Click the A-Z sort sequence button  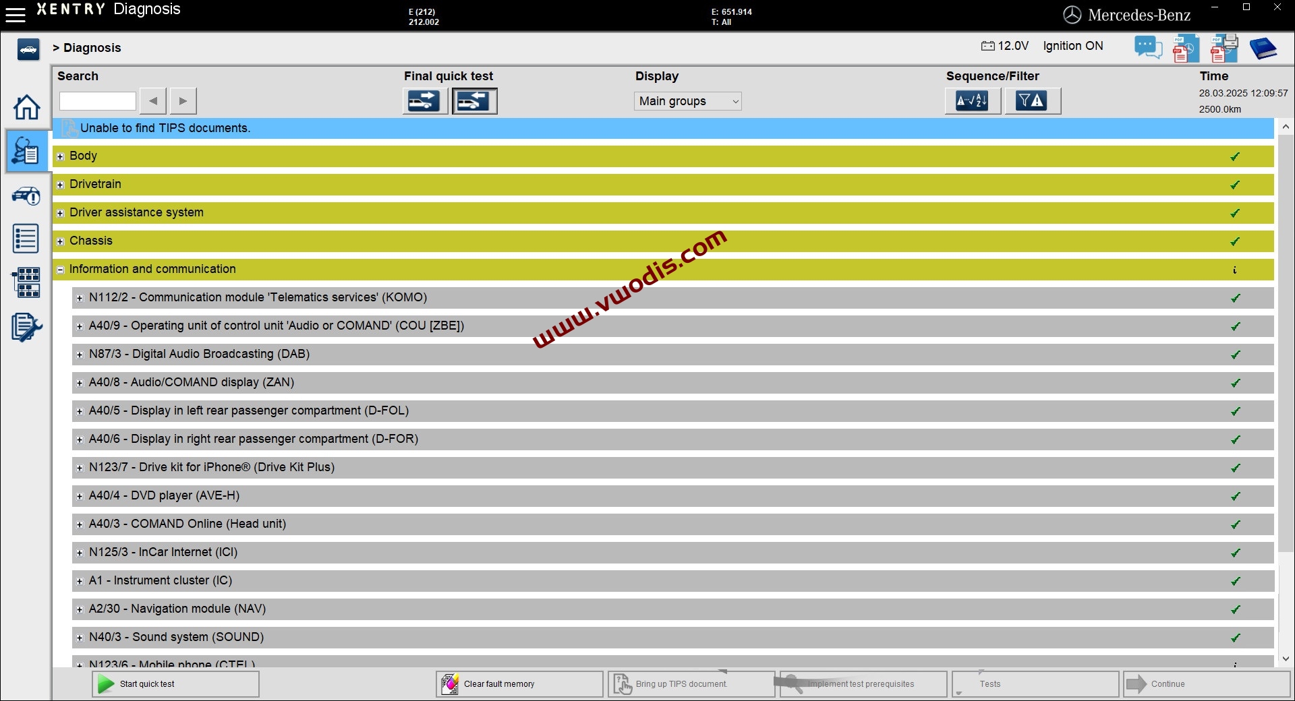(x=973, y=101)
